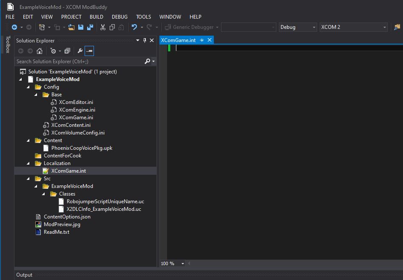Open the Toolbox side panel
403x280 pixels.
(x=7, y=45)
